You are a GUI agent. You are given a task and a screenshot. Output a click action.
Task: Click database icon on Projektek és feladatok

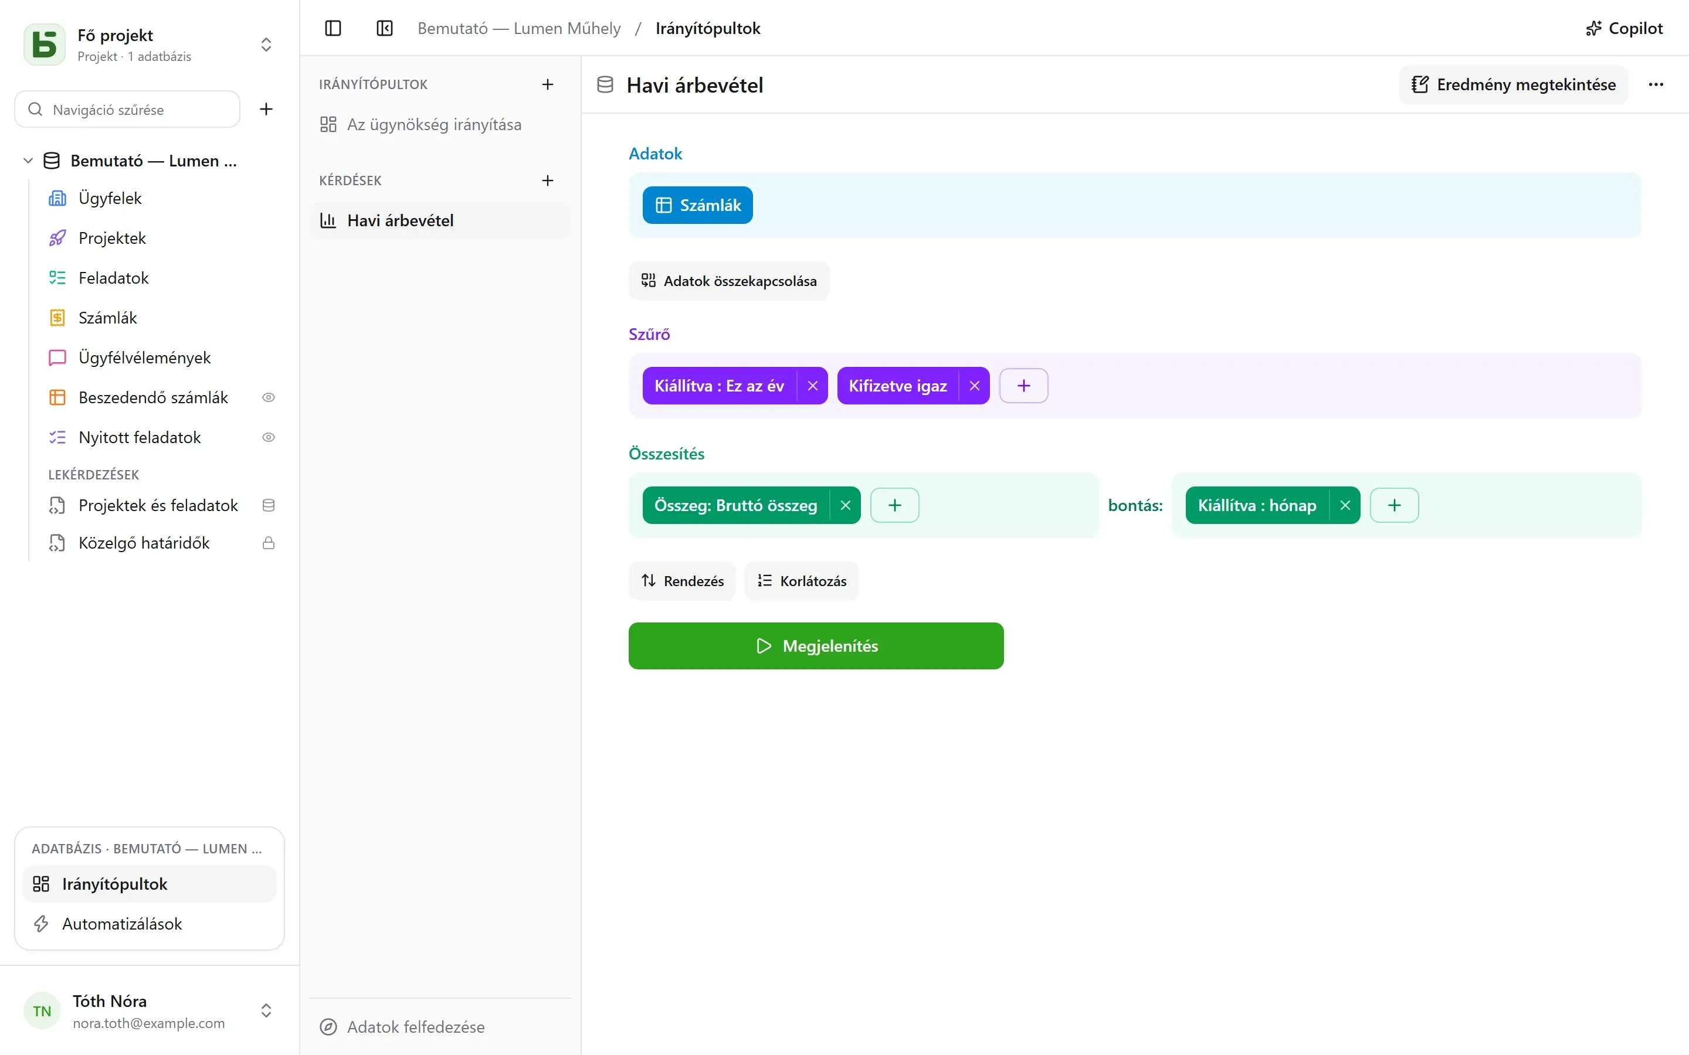(268, 505)
